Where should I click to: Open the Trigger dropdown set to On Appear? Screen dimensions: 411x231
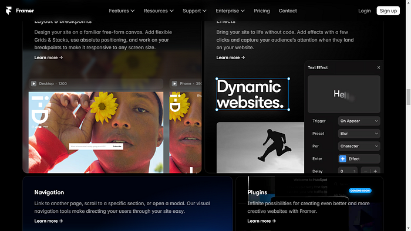(359, 121)
